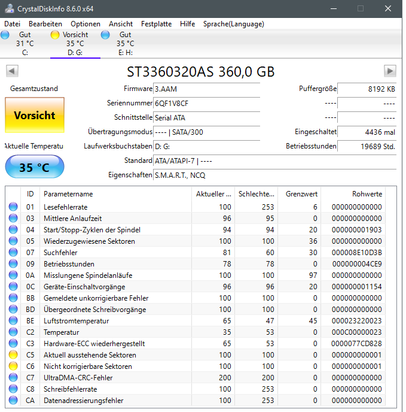Viewport: 406px width, 412px height.
Task: Click status orb of Datenadressierungsfehler row
Action: pyautogui.click(x=13, y=401)
